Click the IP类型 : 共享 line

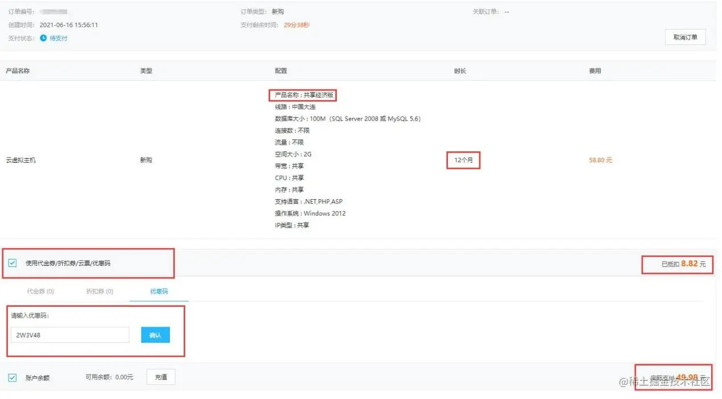[292, 225]
